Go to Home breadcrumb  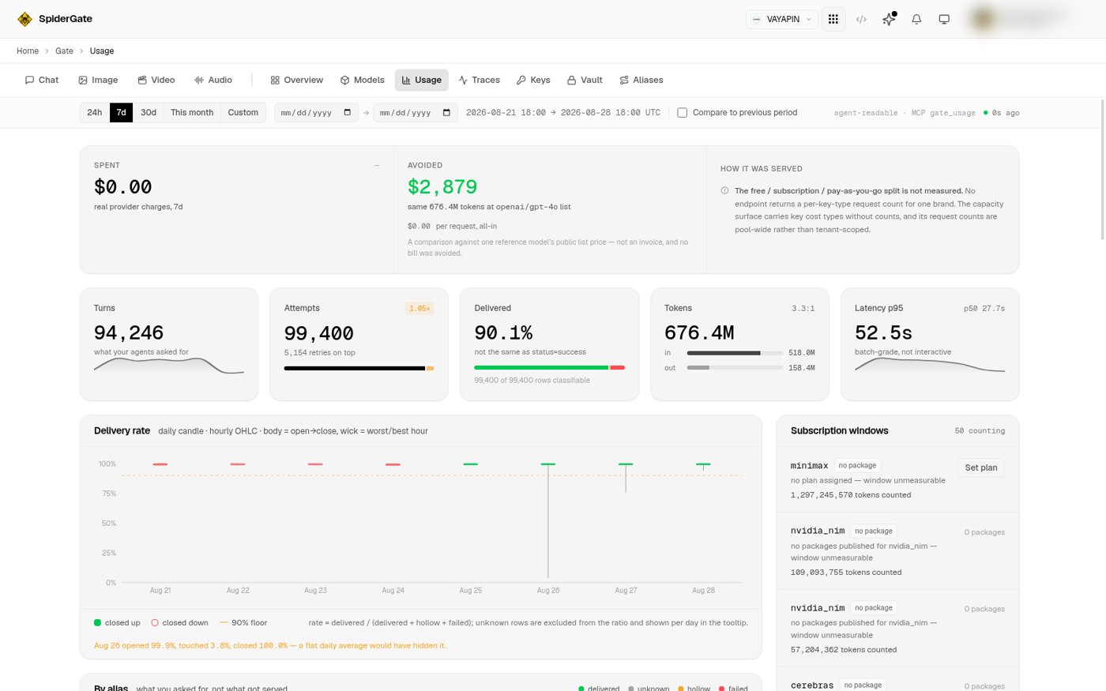click(x=28, y=51)
